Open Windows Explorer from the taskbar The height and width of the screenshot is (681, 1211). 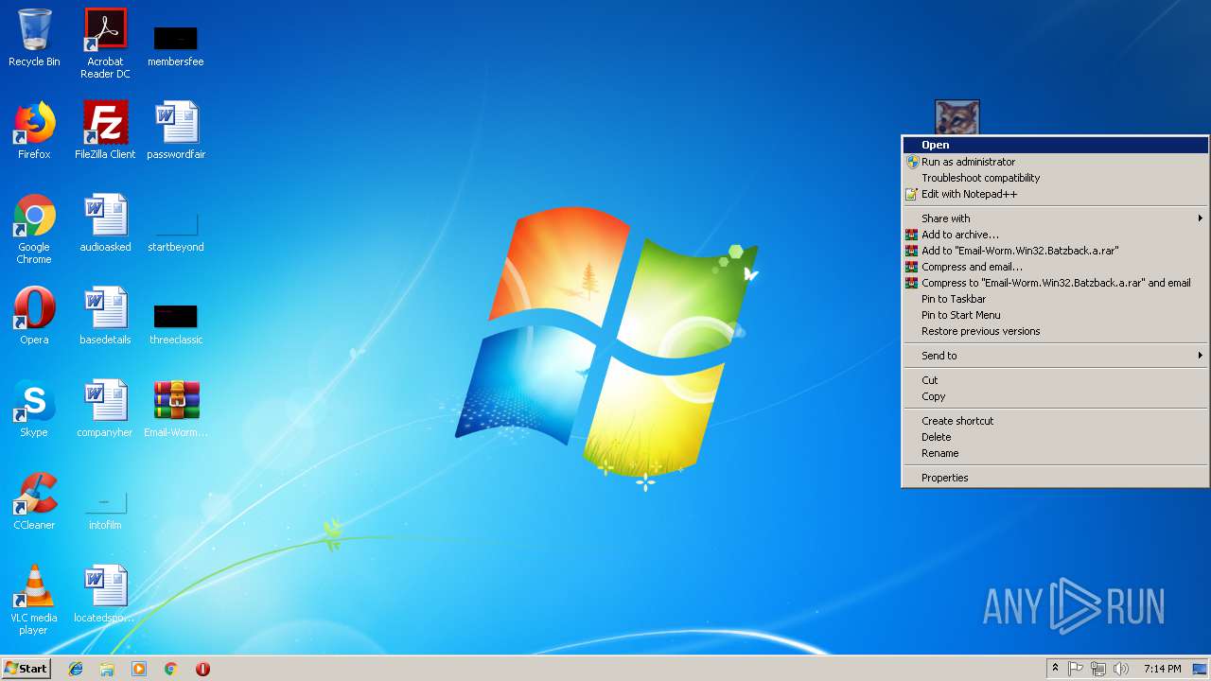pos(107,669)
